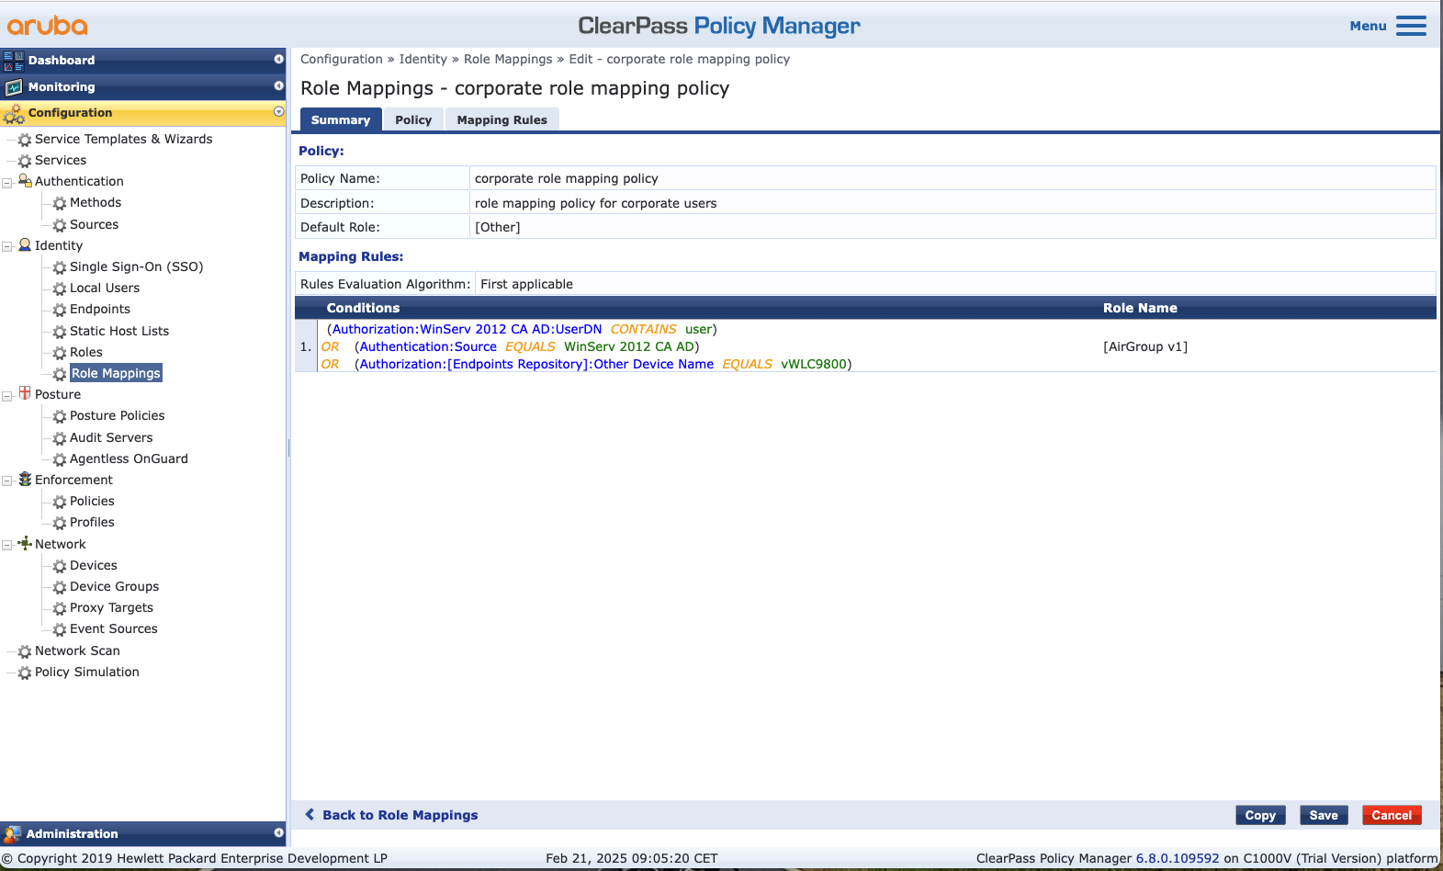The image size is (1443, 871).
Task: Collapse the Authentication tree node
Action: 7,183
